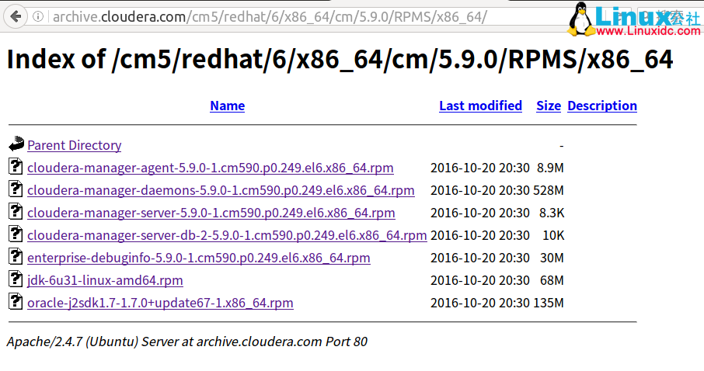Image resolution: width=704 pixels, height=371 pixels.
Task: Select the 528M size value
Action: click(549, 190)
